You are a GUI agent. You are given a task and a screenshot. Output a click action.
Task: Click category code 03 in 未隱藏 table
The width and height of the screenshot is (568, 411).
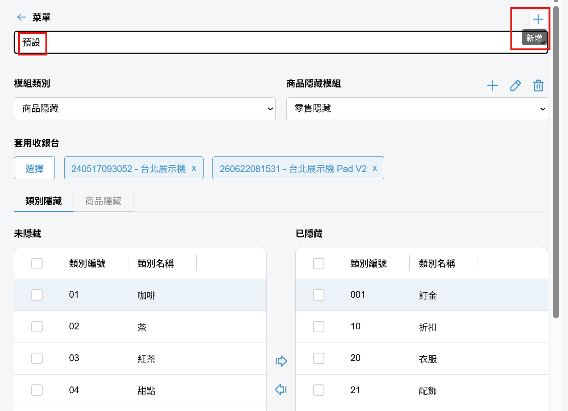coord(74,358)
